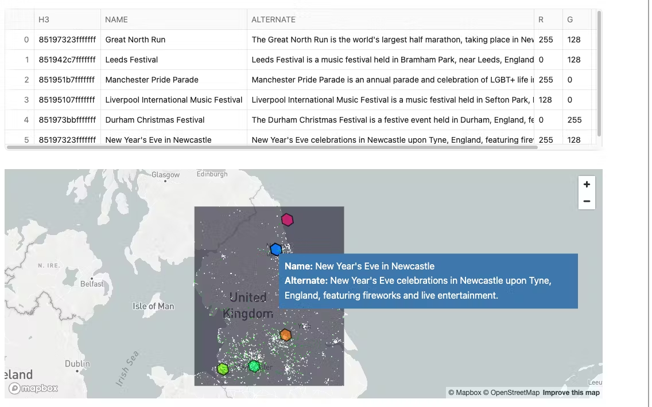
Task: Select the orange hexagon marker
Action: [x=285, y=335]
